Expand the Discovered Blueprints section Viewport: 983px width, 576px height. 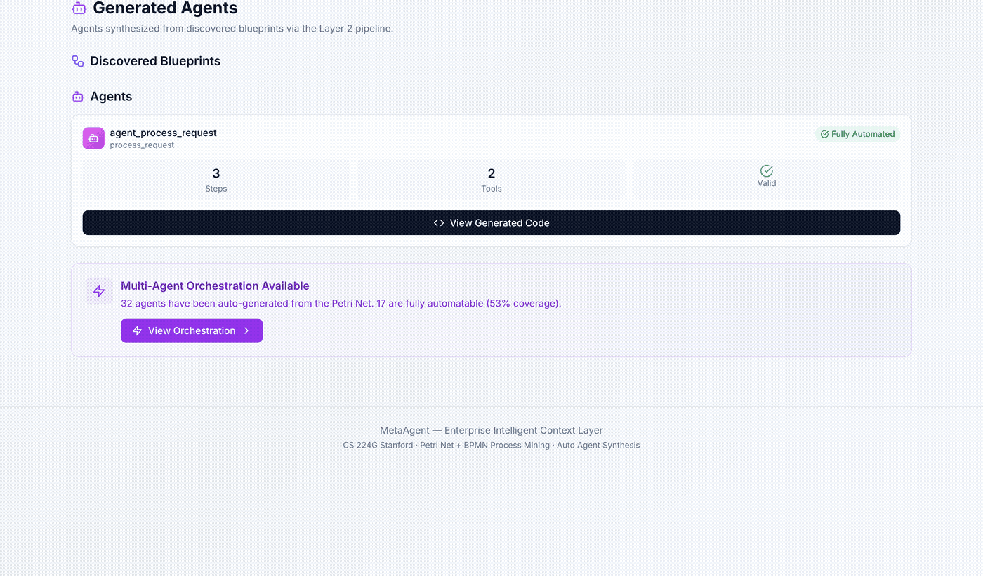coord(155,61)
